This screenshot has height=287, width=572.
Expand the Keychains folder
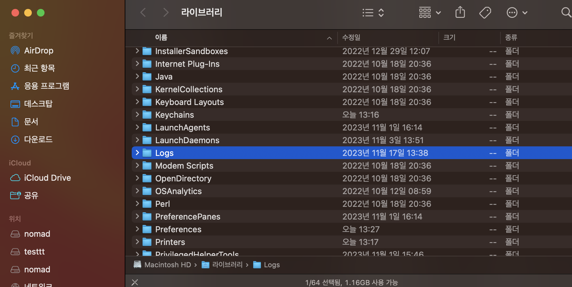137,115
